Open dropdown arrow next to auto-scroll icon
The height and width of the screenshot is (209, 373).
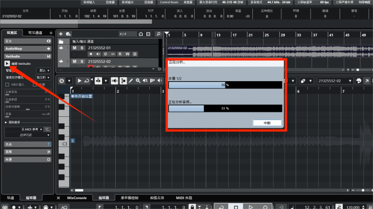click(106, 81)
